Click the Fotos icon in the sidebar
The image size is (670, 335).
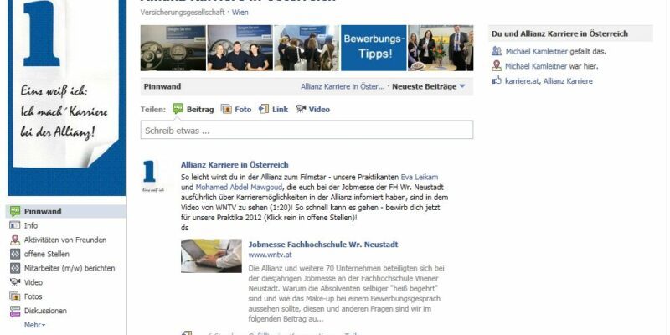[x=15, y=296]
